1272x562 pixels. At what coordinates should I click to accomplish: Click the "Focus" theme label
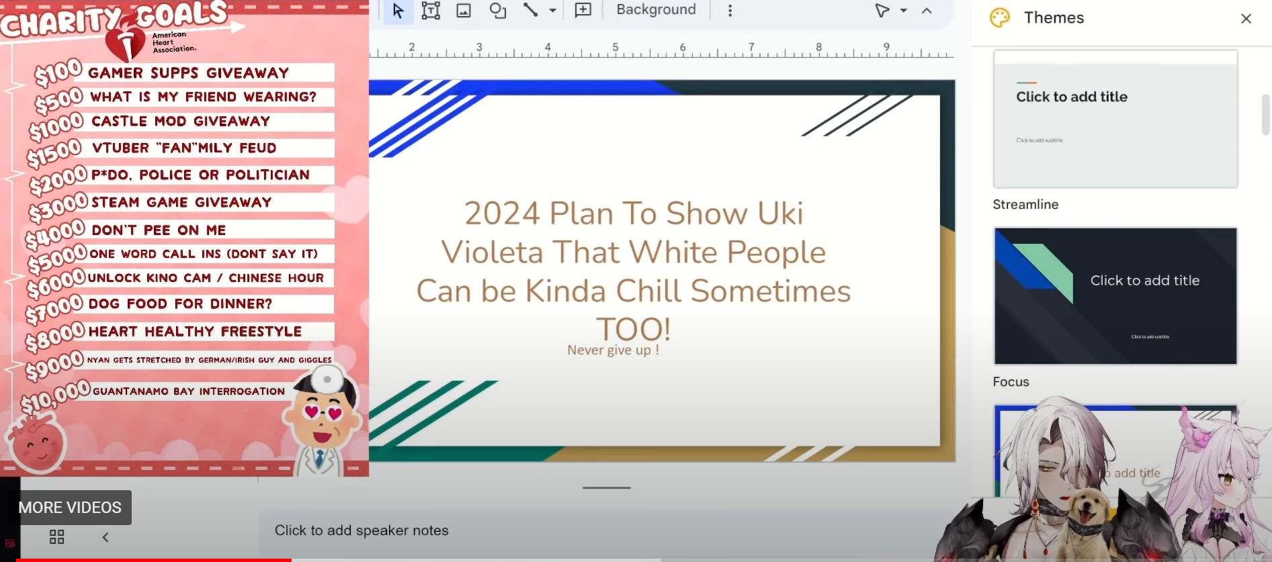tap(1011, 382)
